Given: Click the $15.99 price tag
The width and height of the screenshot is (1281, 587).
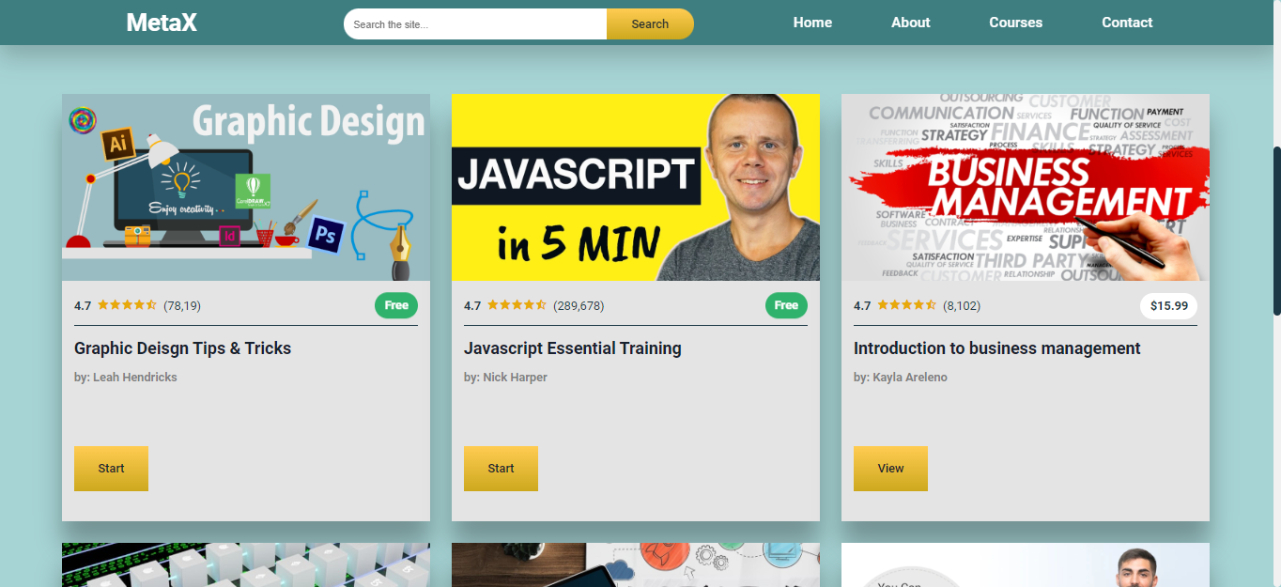Looking at the screenshot, I should point(1168,306).
